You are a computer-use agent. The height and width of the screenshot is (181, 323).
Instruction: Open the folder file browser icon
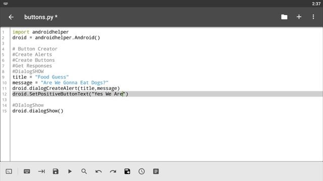tap(284, 17)
